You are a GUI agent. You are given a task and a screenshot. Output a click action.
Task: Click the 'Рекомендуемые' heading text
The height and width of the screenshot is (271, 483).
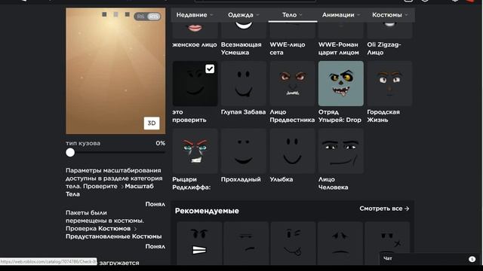[x=207, y=211]
